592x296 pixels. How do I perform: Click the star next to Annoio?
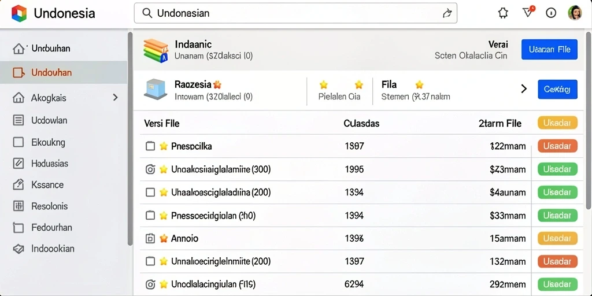tap(164, 239)
